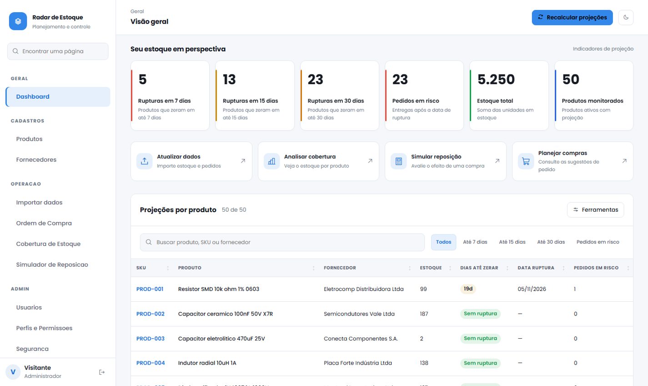The width and height of the screenshot is (648, 386).
Task: Click Encontrar uma página search box
Action: pyautogui.click(x=58, y=51)
